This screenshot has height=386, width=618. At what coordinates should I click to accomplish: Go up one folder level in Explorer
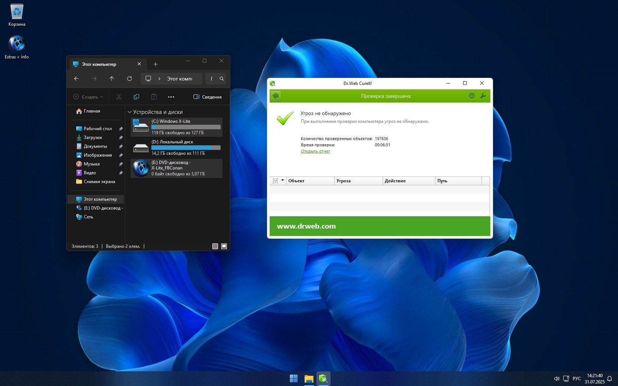pos(112,79)
